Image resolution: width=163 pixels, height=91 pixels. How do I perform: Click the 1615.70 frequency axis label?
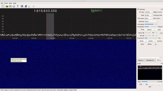110,38
